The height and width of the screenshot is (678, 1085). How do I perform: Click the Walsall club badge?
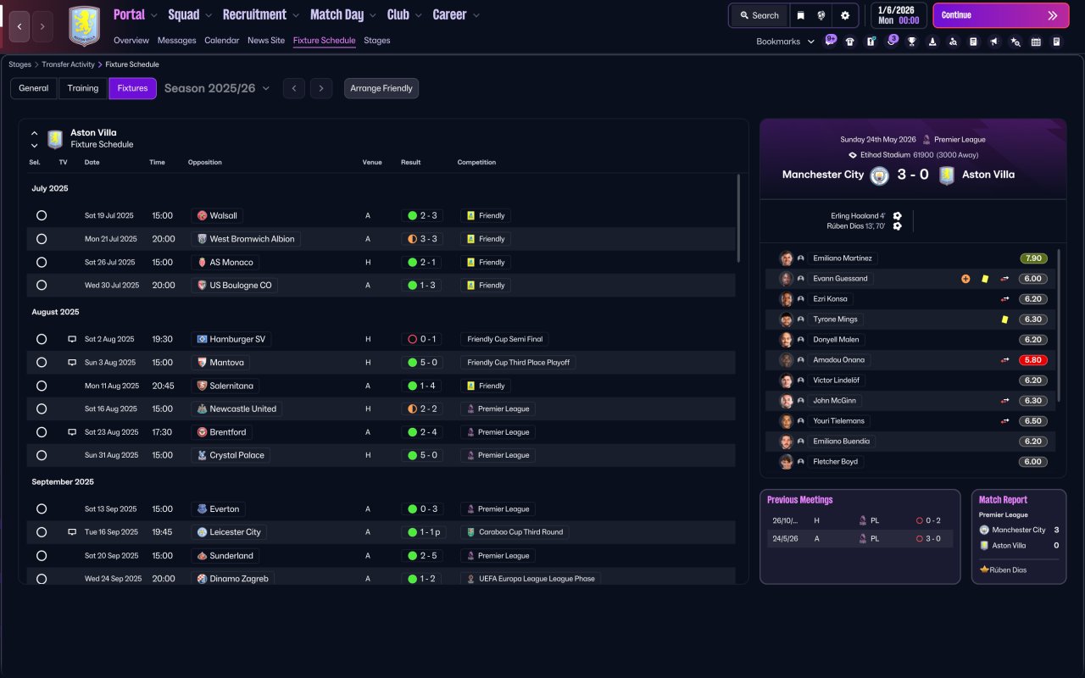tap(202, 216)
